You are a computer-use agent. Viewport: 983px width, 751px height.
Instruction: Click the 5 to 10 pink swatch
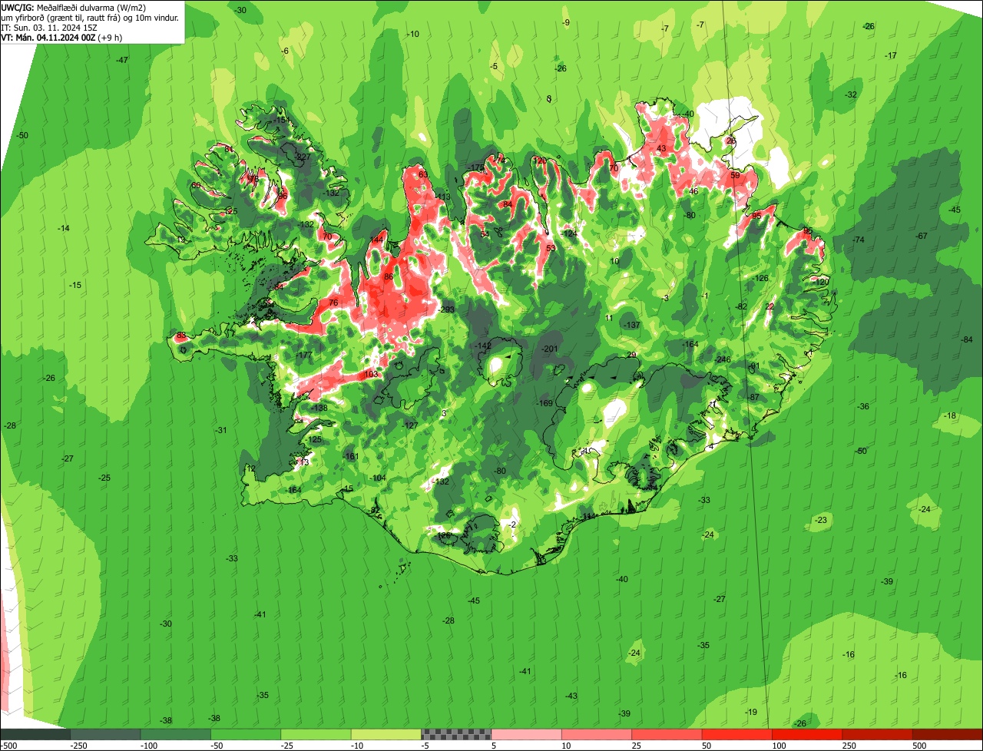pos(527,734)
